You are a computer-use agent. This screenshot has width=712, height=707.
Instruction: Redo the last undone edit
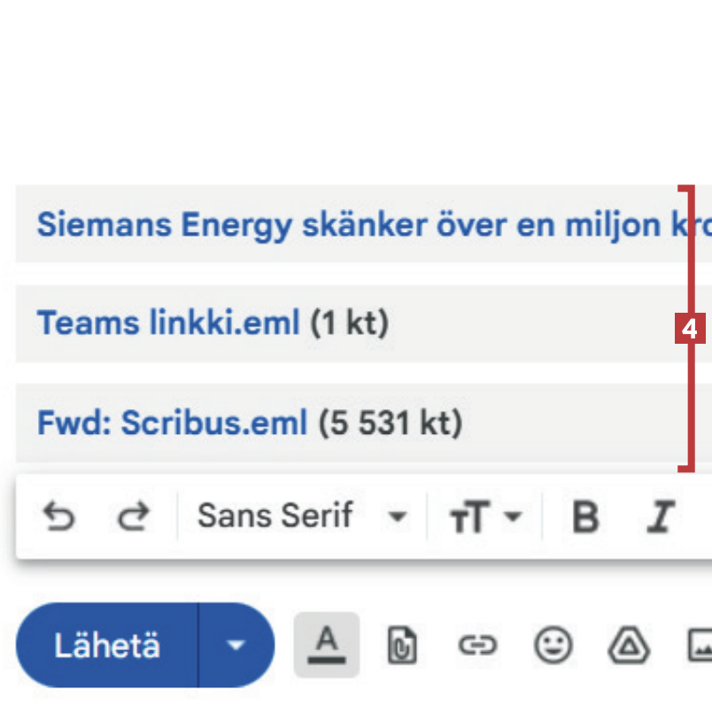(134, 517)
